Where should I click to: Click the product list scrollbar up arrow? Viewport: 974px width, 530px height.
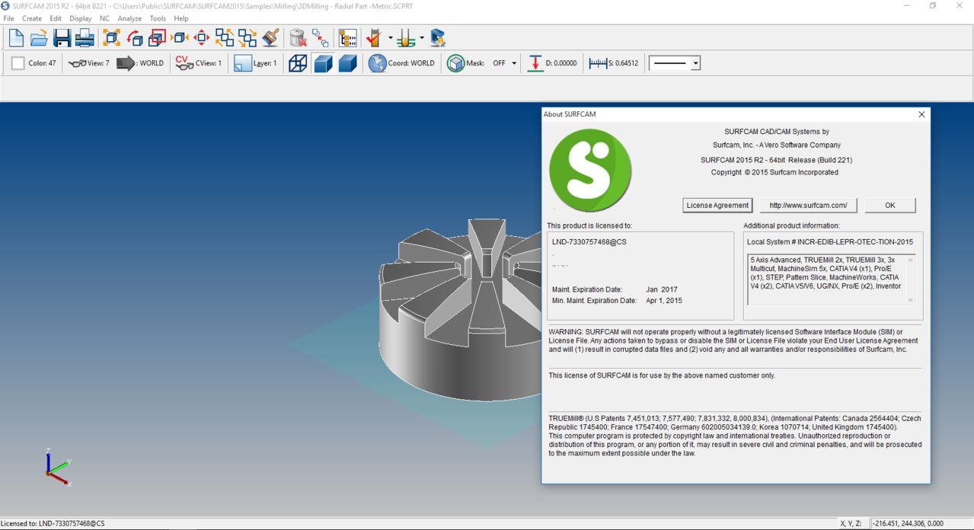(910, 260)
